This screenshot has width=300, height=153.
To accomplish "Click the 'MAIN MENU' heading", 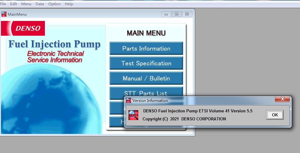I will coord(146,33).
